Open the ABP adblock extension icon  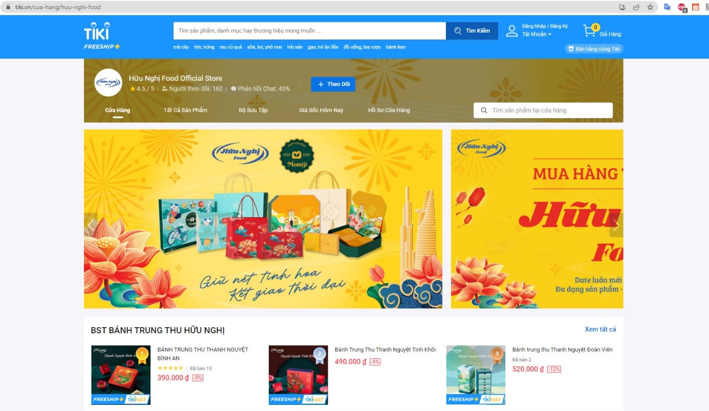(x=682, y=7)
